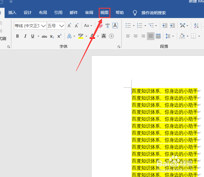Open the clipboard dialog launcher
Viewport: 204px width, 177px height.
[x=9, y=47]
